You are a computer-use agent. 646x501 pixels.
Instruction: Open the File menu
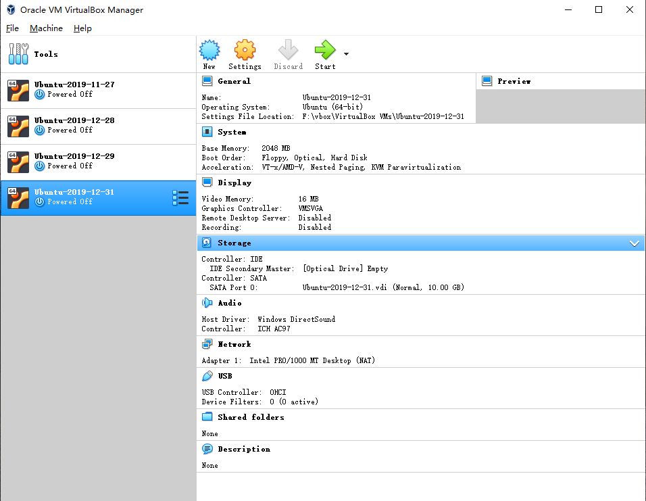click(12, 28)
